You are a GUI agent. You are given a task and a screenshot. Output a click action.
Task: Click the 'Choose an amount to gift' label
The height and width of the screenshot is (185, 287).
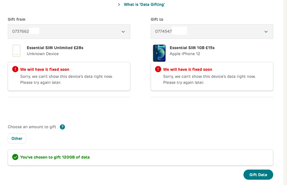[32, 127]
